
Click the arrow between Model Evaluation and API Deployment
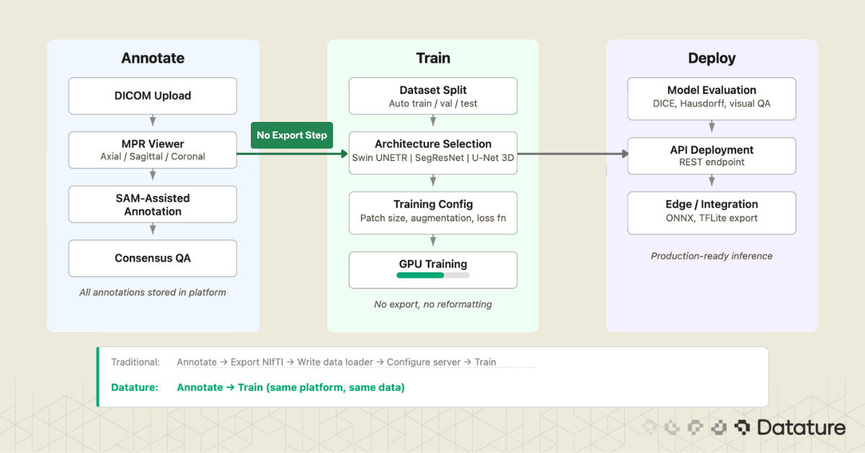pos(711,126)
